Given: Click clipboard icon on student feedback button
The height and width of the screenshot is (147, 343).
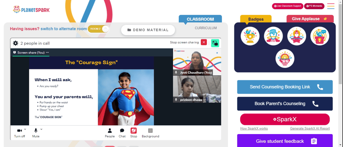Looking at the screenshot, I should [314, 141].
